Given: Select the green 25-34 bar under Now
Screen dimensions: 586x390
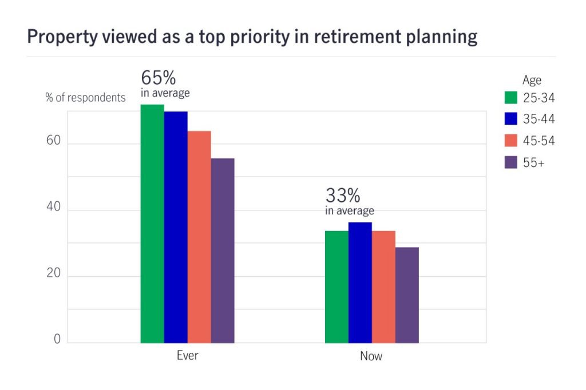Looking at the screenshot, I should (336, 287).
